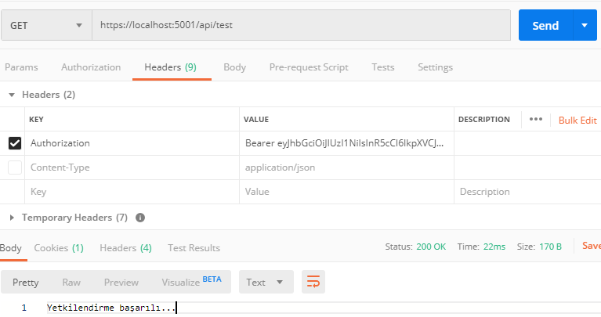Click the request URL input field
Viewport: 601px width, 317px height.
click(302, 25)
